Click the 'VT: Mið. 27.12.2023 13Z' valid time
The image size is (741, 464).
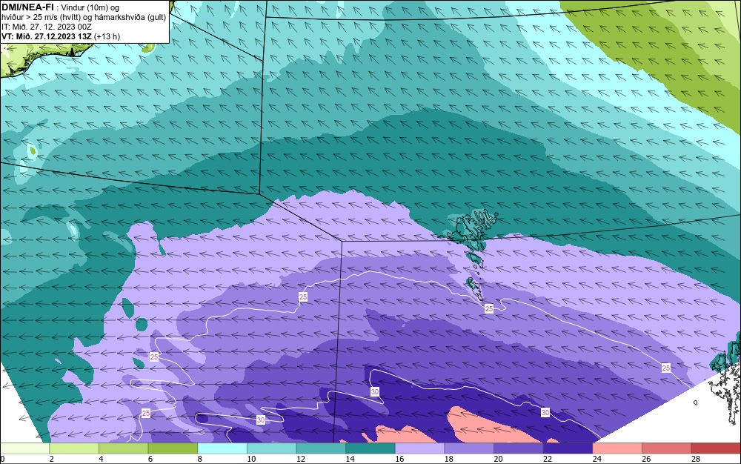pos(47,36)
